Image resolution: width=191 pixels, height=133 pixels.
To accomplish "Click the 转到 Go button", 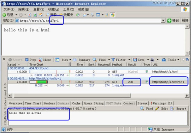I will [x=173, y=20].
